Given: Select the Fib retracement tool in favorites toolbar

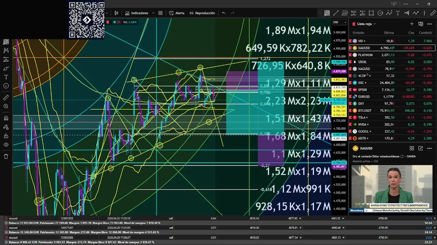Looking at the screenshot, I should coord(345,13).
